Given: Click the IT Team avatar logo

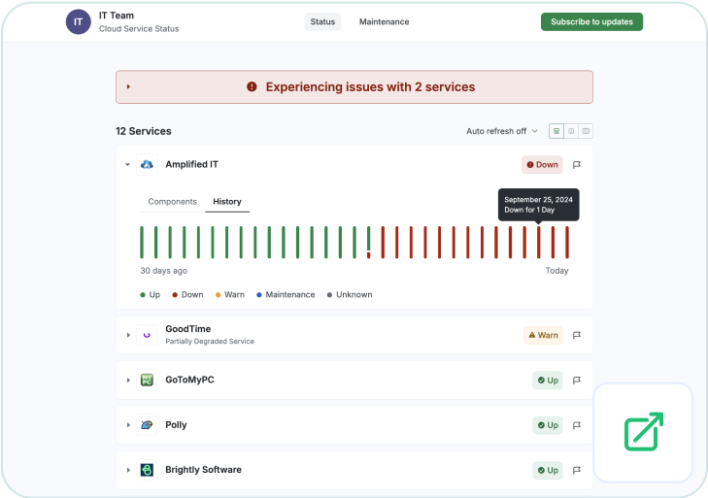Looking at the screenshot, I should tap(78, 21).
